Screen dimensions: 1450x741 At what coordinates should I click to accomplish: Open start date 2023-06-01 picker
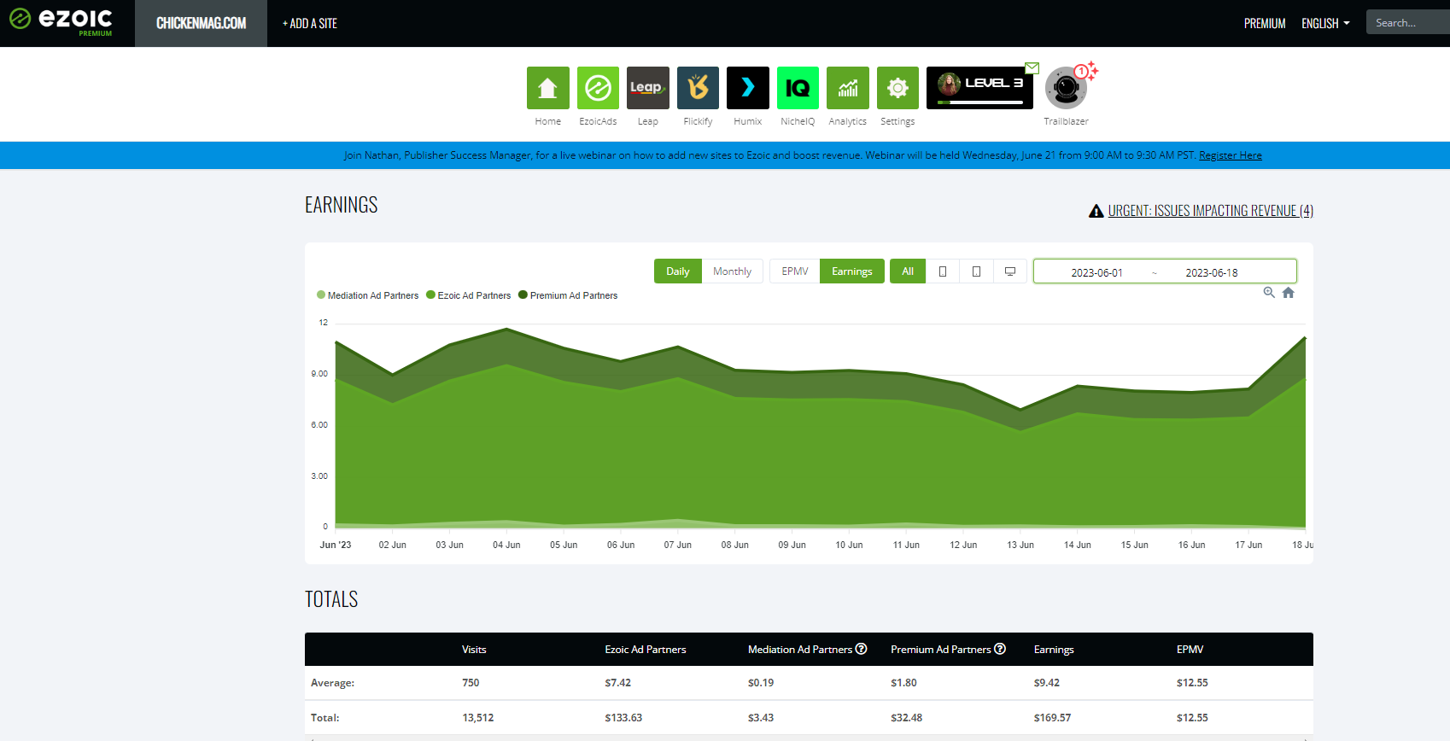1097,272
